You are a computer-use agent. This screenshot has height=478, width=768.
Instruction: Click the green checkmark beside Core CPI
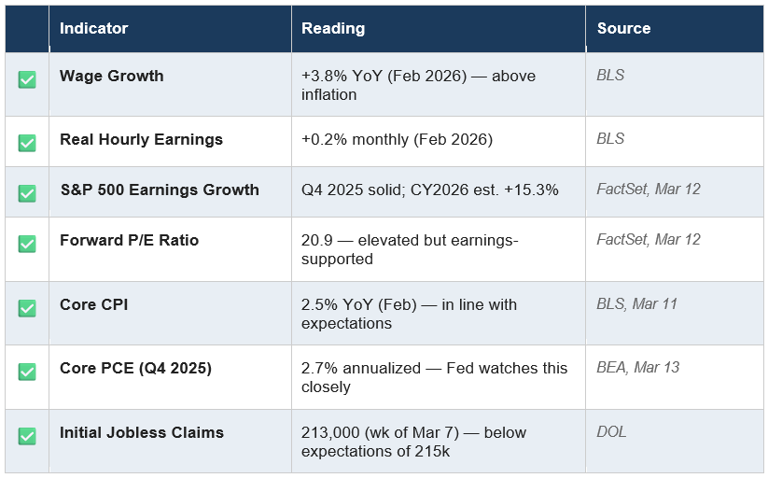[27, 308]
